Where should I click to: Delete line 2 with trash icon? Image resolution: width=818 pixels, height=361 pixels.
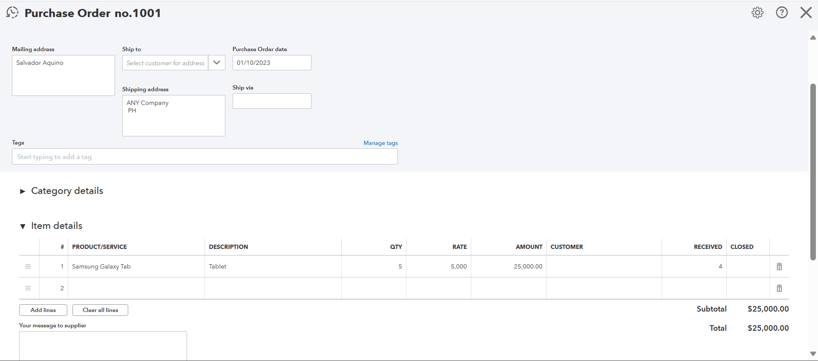pyautogui.click(x=779, y=288)
